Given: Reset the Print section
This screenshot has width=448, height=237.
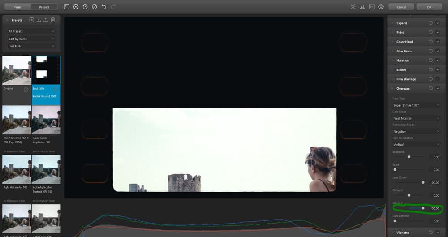Looking at the screenshot, I should tap(431, 32).
